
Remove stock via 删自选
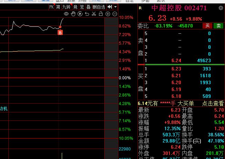[x=99, y=7]
